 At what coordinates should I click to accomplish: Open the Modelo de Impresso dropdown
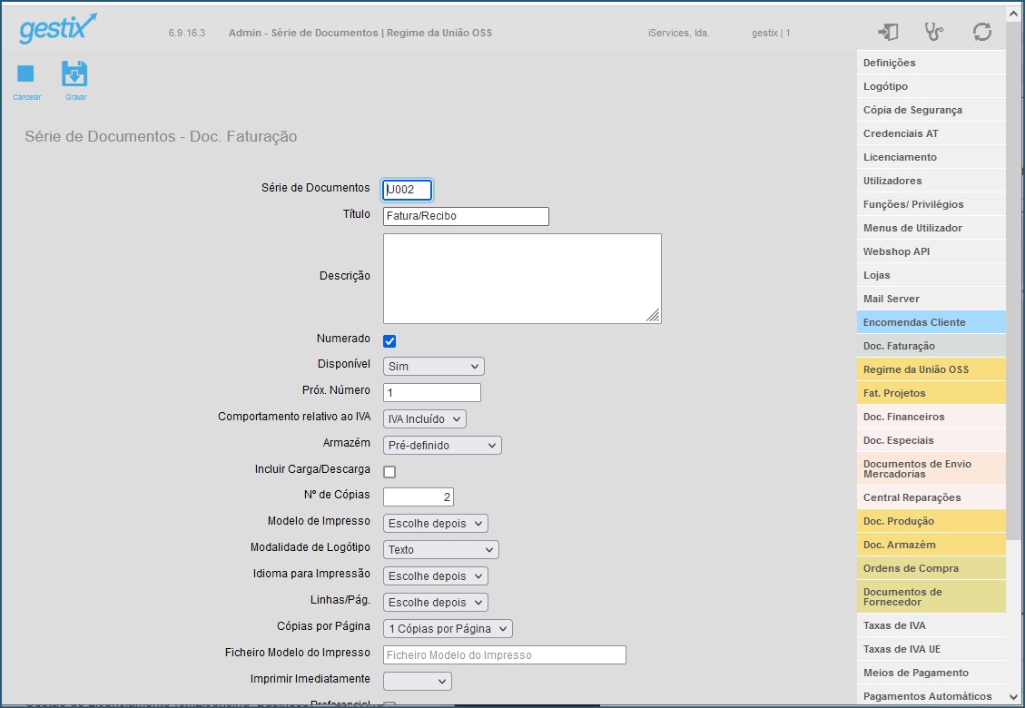point(436,524)
